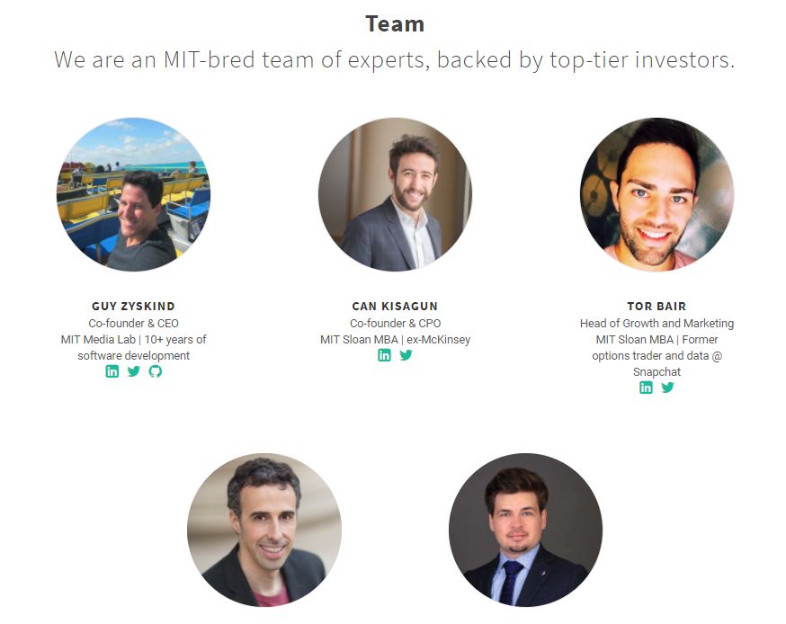The height and width of the screenshot is (624, 786).
Task: Click the TOR BAIR name text
Action: 656,307
